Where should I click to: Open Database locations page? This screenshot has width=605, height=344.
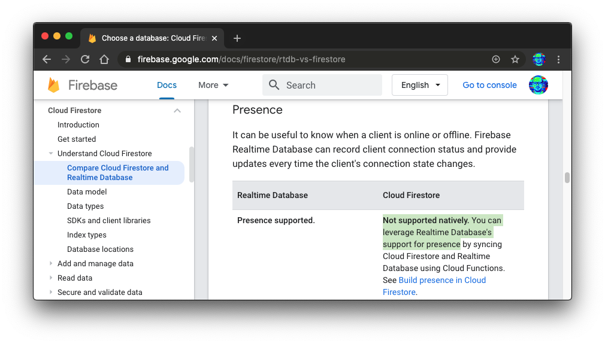(100, 249)
